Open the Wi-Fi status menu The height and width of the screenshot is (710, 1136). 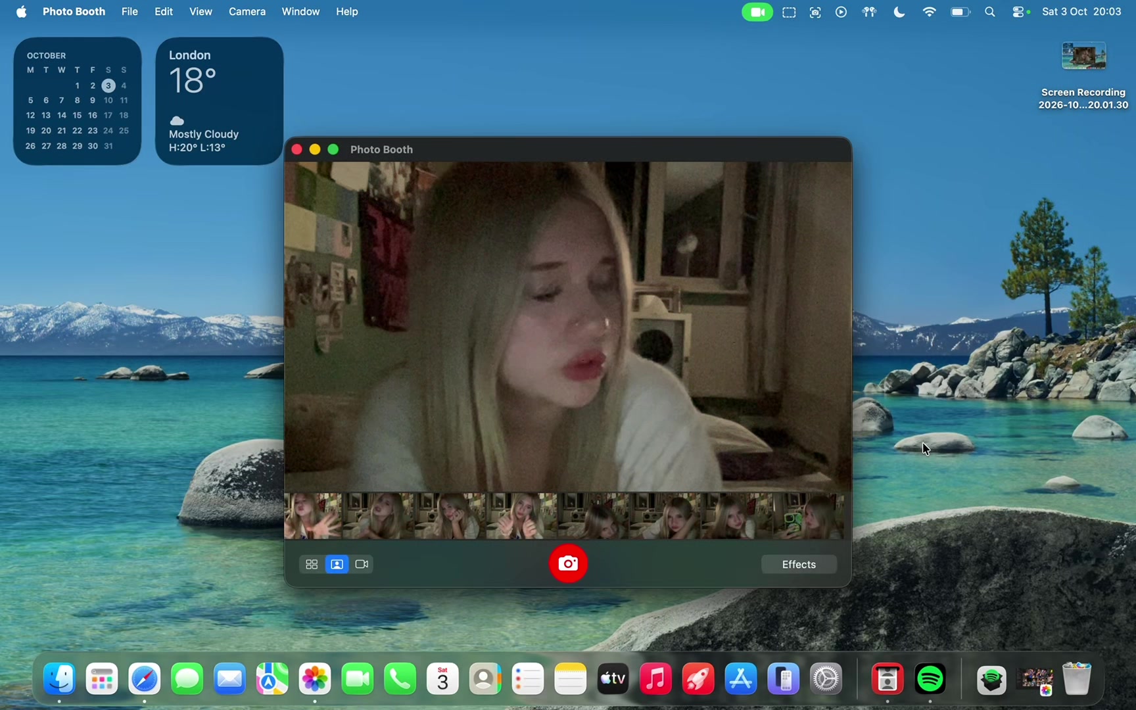pyautogui.click(x=929, y=12)
